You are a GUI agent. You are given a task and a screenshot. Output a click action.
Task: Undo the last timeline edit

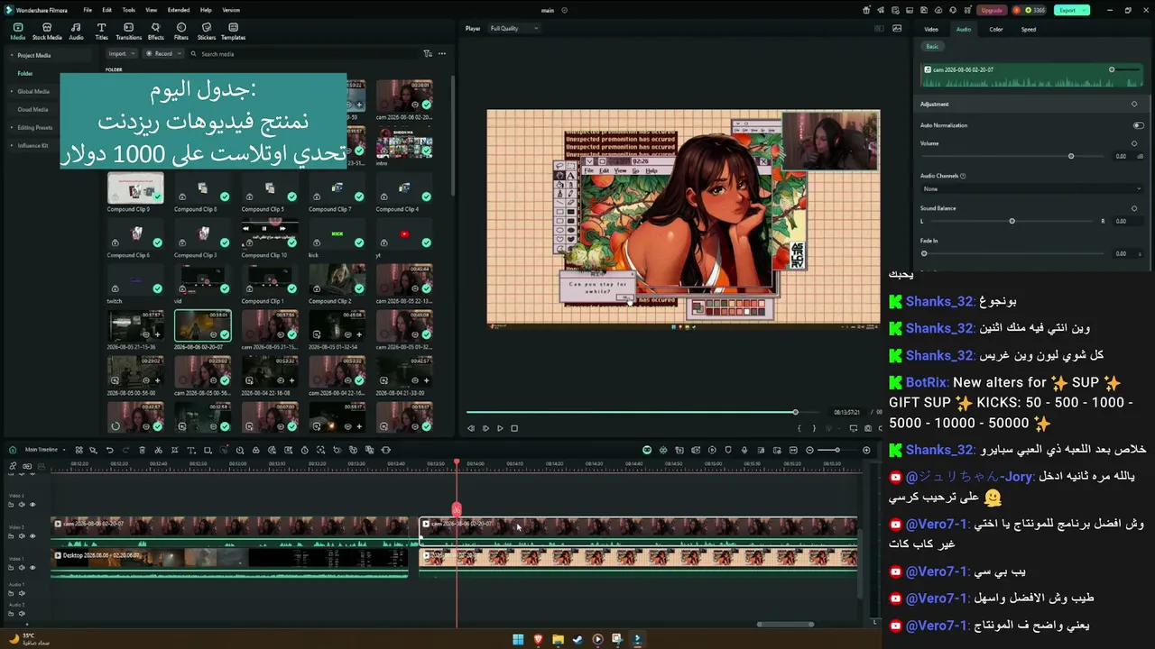click(109, 450)
